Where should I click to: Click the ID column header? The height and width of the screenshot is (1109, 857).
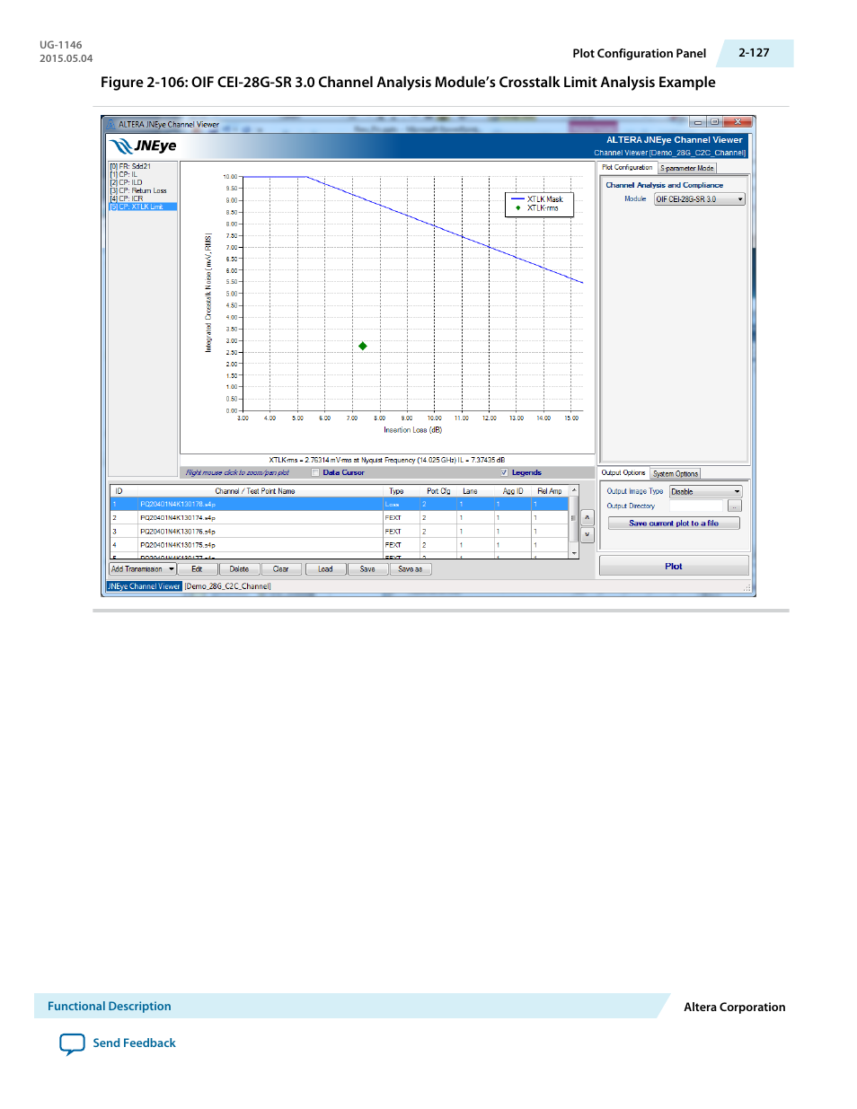[119, 491]
